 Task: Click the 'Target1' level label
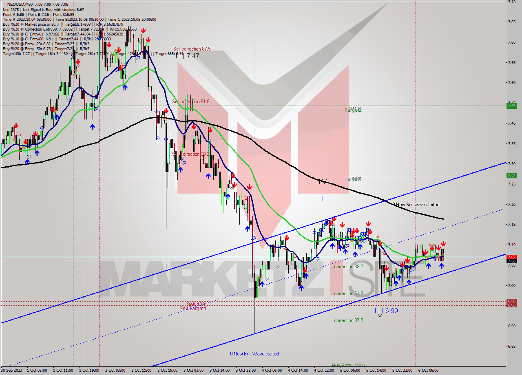coord(353,179)
